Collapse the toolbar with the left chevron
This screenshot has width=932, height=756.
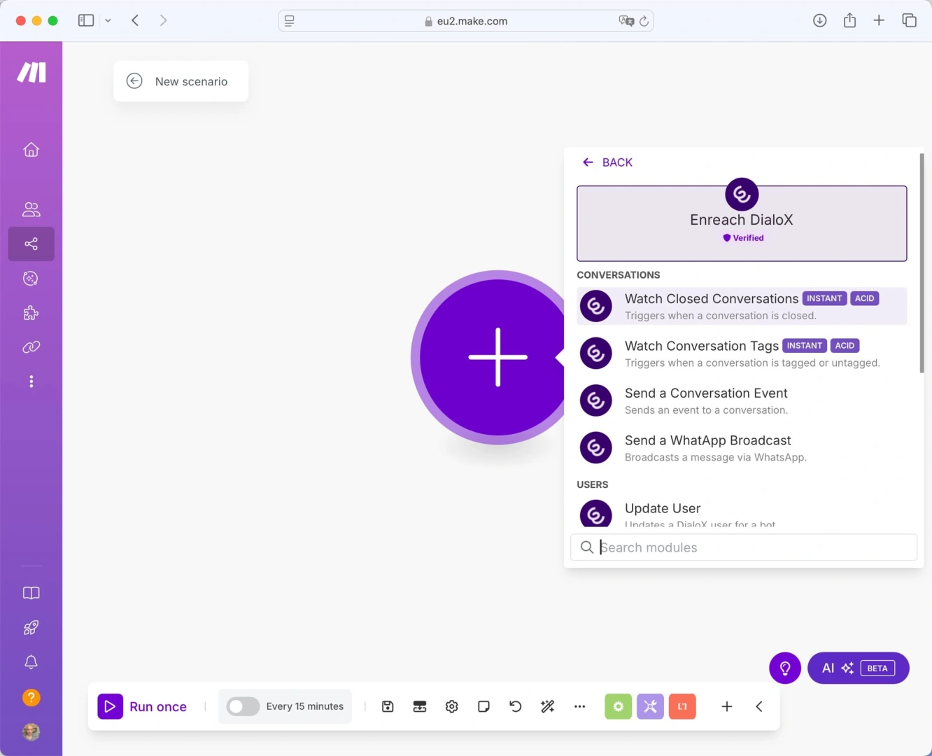tap(759, 706)
